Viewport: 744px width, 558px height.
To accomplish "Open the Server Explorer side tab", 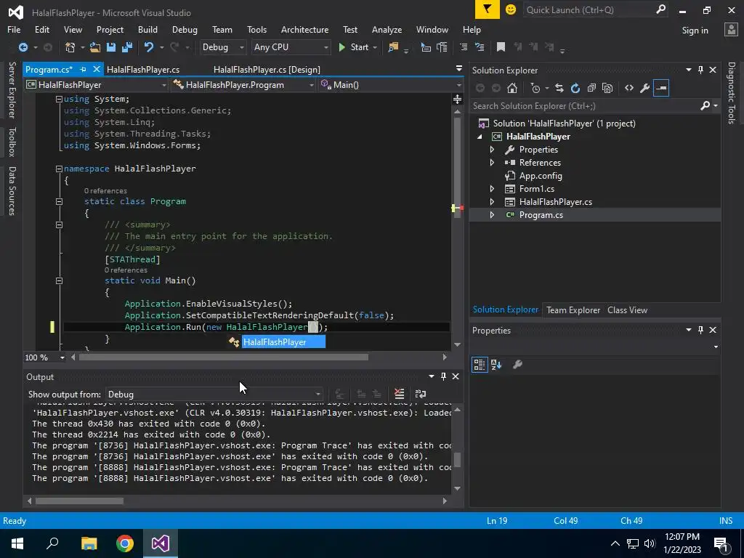I will tap(12, 89).
